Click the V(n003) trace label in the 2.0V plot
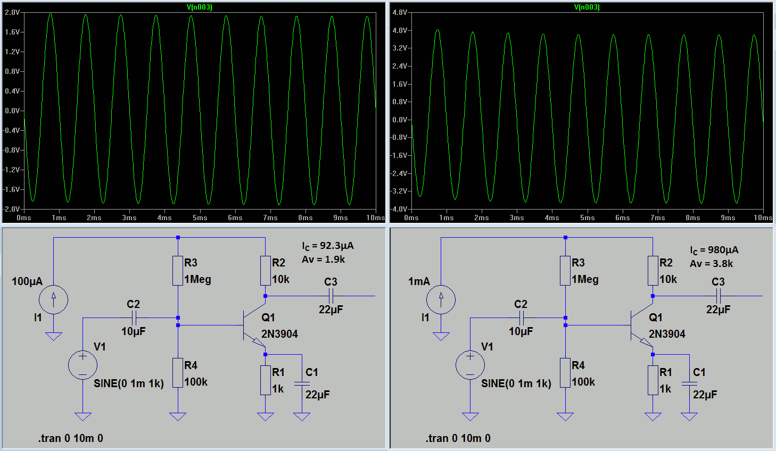776x451 pixels. pos(200,7)
